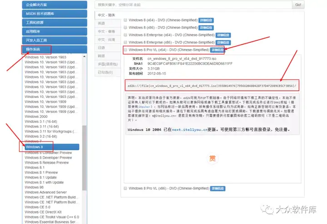Click the 3.31GB file size value
This screenshot has height=224, width=327.
[154, 69]
